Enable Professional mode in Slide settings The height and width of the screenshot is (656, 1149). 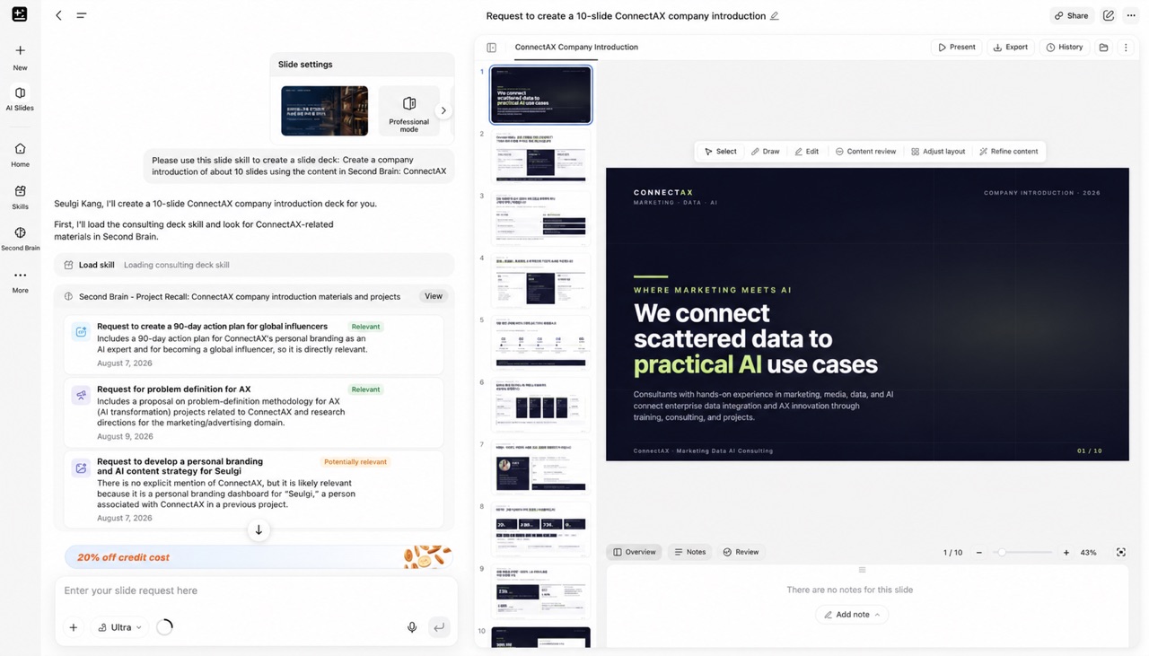409,111
